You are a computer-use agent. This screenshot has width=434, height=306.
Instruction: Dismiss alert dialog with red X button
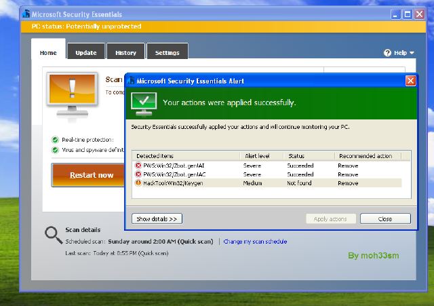coord(411,81)
